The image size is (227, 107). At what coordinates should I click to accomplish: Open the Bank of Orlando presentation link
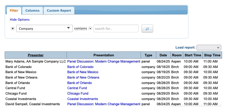click(79, 83)
